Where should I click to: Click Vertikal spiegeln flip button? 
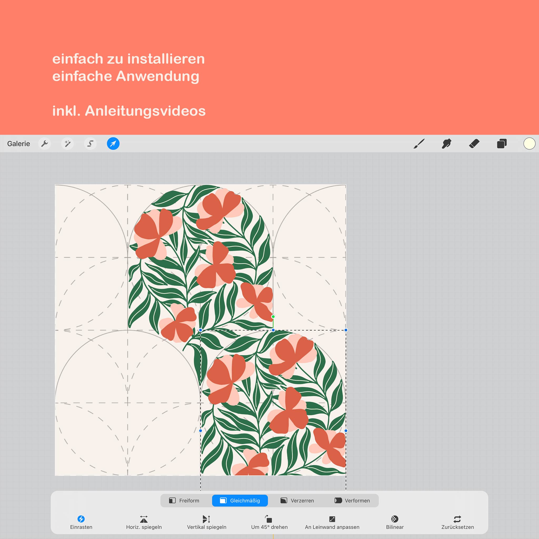point(207,522)
